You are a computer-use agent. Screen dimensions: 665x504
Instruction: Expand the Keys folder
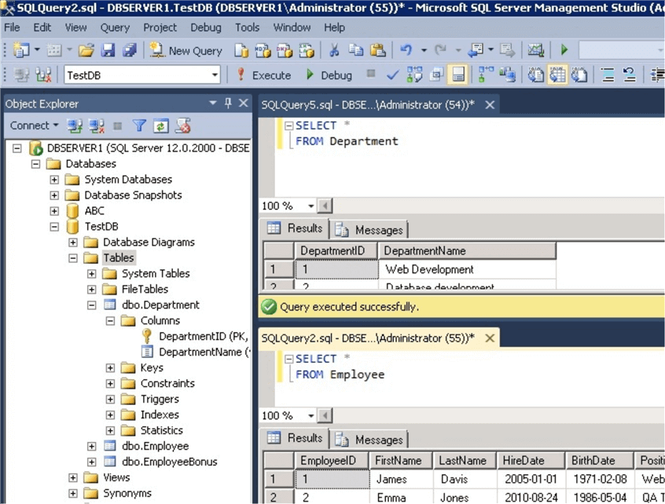110,367
